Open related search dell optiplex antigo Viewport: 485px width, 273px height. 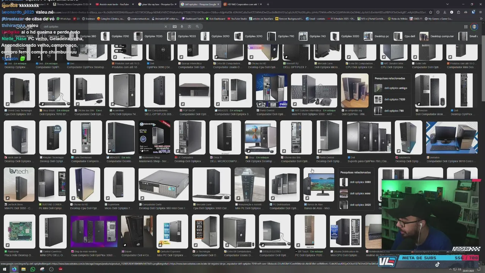click(391, 88)
